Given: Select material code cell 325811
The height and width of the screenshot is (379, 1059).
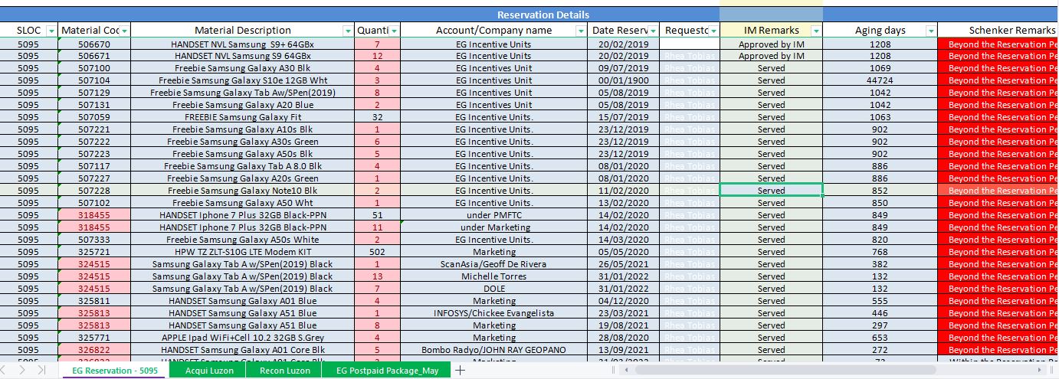Looking at the screenshot, I should point(94,301).
